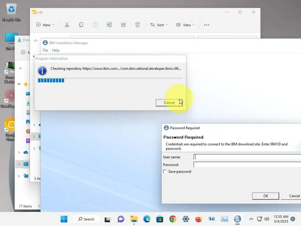Show hidden system tray icons
This screenshot has width=301, height=226.
pyautogui.click(x=251, y=219)
